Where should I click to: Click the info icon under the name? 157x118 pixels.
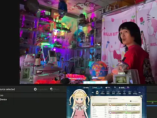click(131, 101)
